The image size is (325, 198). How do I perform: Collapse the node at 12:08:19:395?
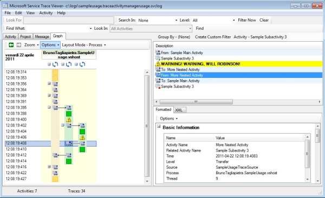(x=49, y=107)
